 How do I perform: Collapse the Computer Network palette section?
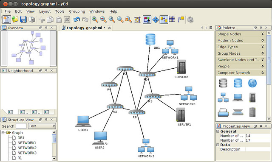(241, 73)
